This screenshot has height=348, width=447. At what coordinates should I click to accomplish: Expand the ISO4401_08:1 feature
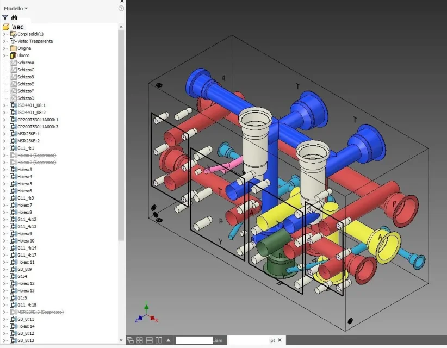point(4,105)
